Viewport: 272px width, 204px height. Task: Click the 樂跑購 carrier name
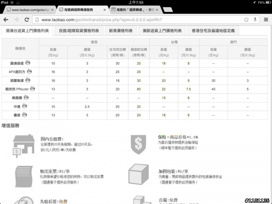coord(17,98)
